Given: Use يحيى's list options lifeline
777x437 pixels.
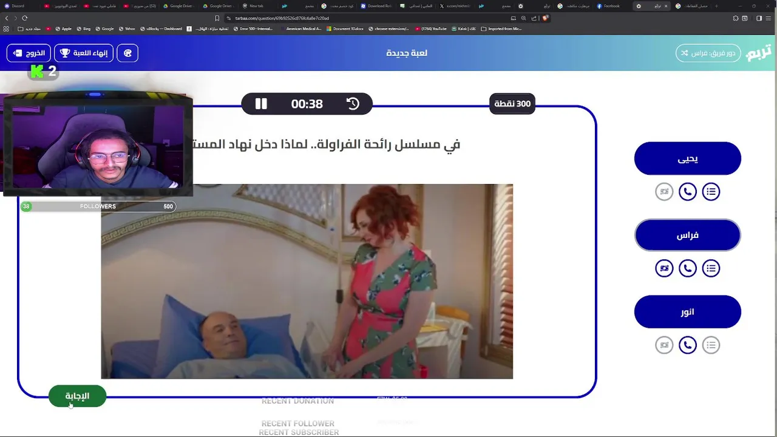Looking at the screenshot, I should coord(711,192).
